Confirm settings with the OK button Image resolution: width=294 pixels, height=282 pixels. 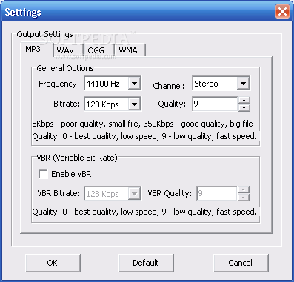coord(53,263)
